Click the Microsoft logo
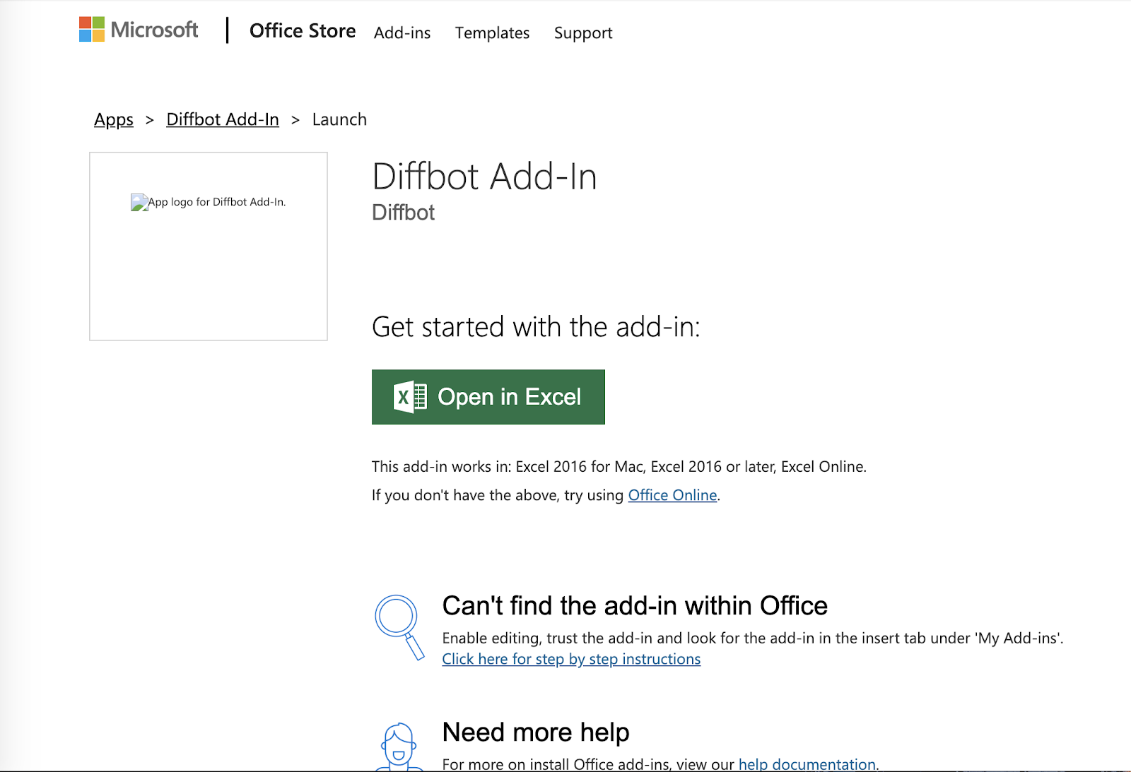 pyautogui.click(x=139, y=30)
